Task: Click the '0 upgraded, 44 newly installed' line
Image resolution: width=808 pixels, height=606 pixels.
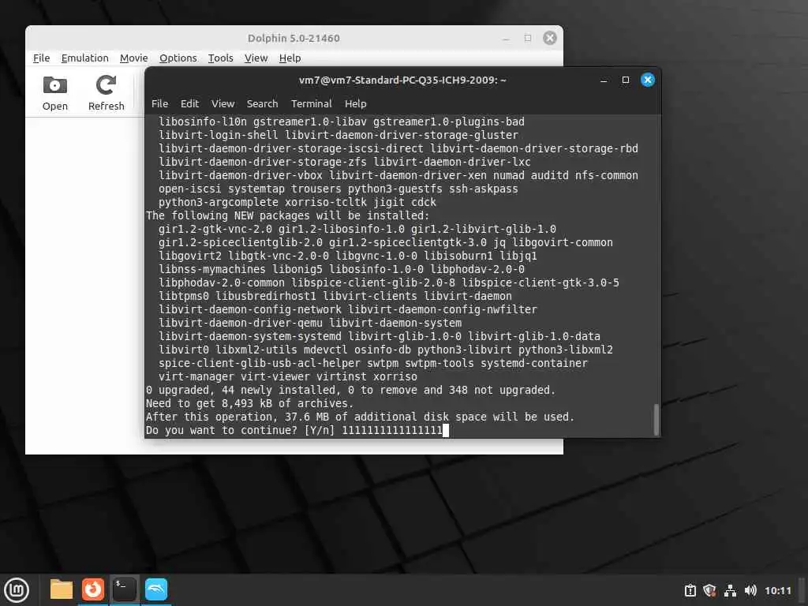Action: [x=350, y=390]
